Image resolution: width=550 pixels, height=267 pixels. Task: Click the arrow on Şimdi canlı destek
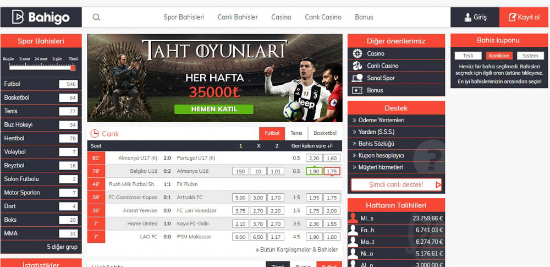pos(437,184)
